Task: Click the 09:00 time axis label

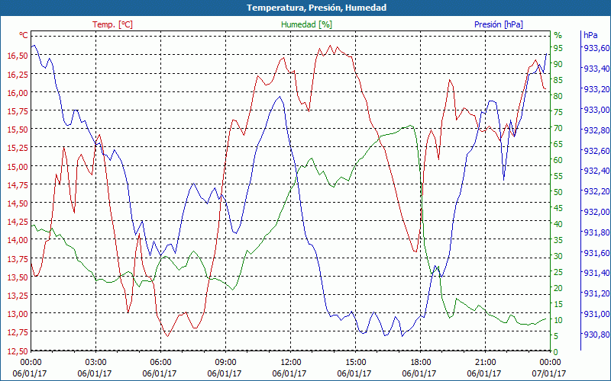Action: click(x=225, y=363)
